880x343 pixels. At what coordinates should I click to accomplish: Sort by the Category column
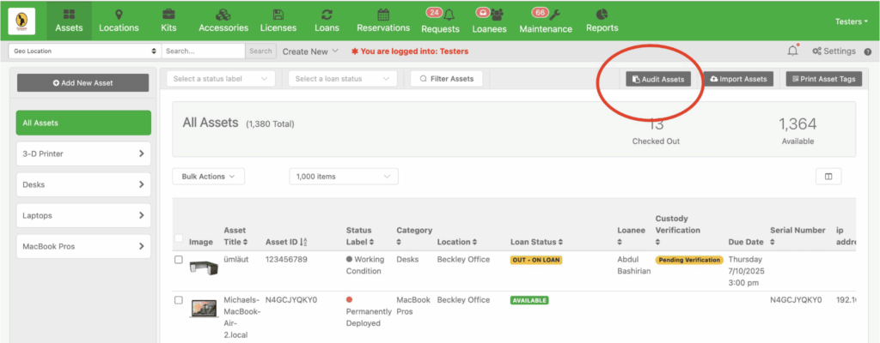[414, 236]
